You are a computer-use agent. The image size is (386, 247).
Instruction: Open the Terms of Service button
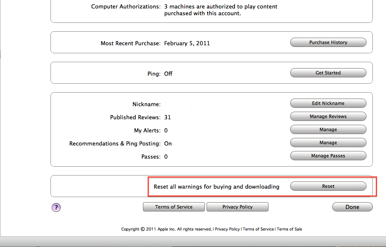pos(174,207)
